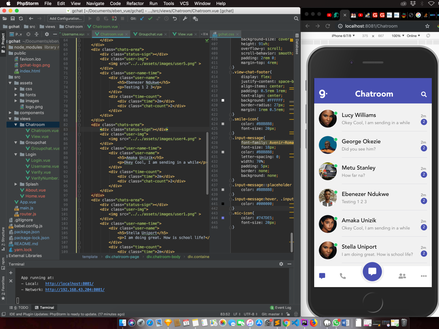Image resolution: width=439 pixels, height=329 pixels.
Task: Click the Save All floppy disk icon
Action: 13,19
